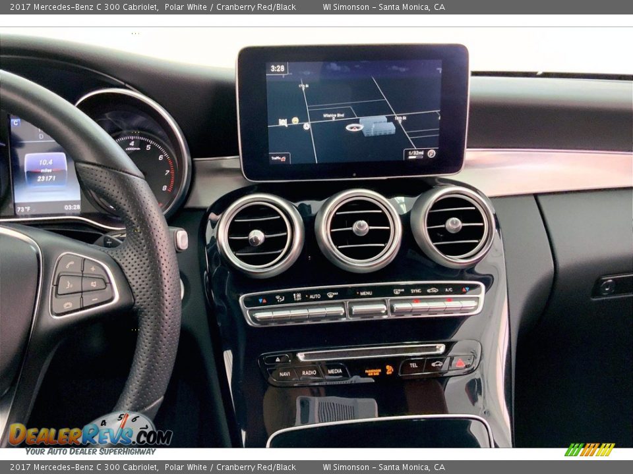Open MEDIA on the center console

click(x=335, y=371)
